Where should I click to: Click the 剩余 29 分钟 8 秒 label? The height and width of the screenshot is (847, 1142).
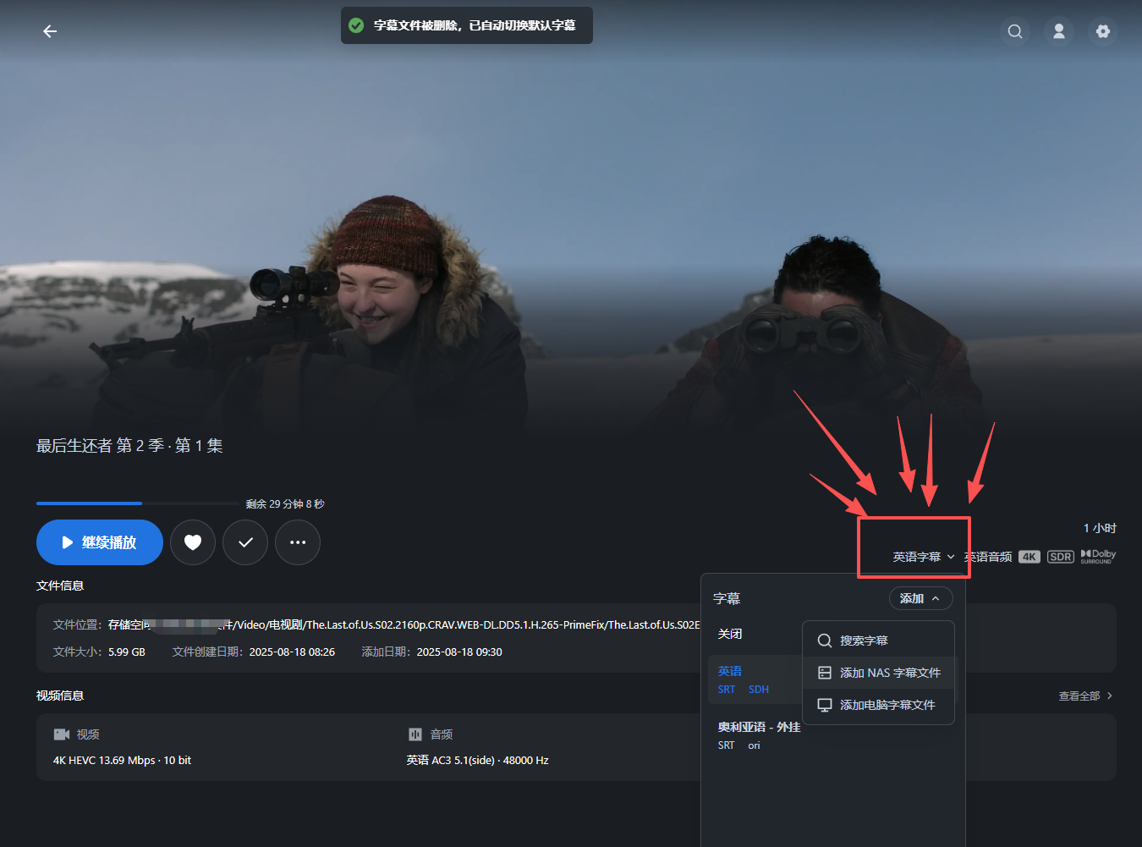pyautogui.click(x=285, y=504)
